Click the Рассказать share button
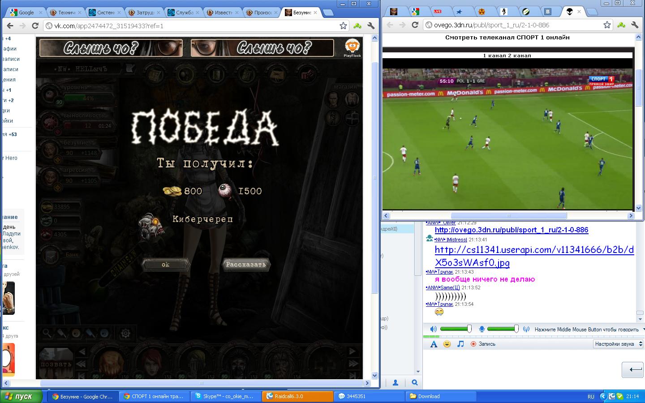This screenshot has width=645, height=403. tap(246, 264)
